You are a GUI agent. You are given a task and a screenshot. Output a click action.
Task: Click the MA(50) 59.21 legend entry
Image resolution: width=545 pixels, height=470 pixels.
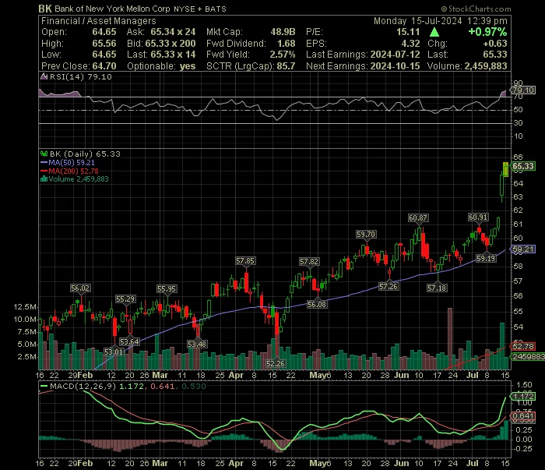coord(68,162)
